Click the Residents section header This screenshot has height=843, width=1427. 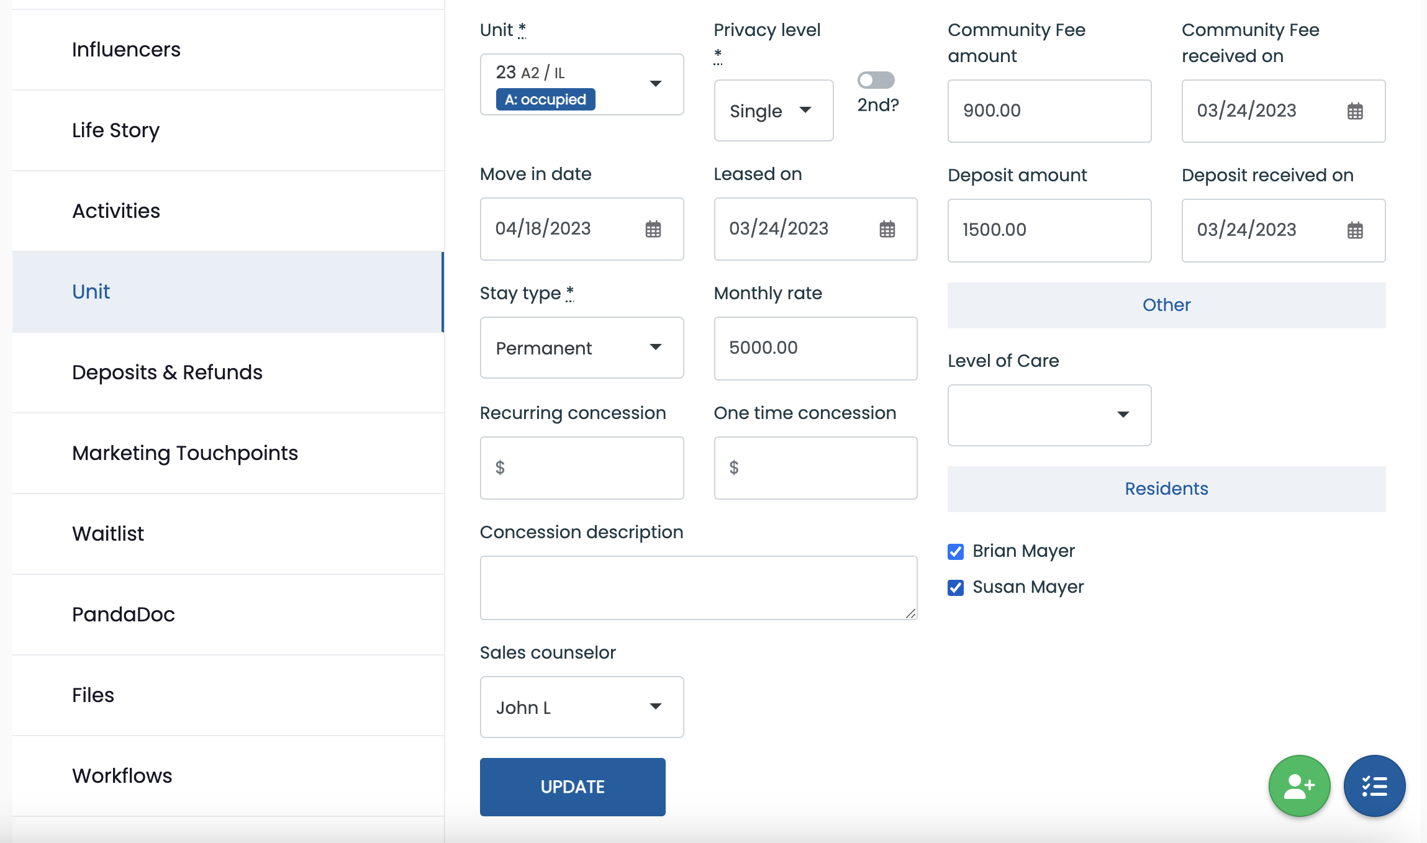click(1166, 489)
